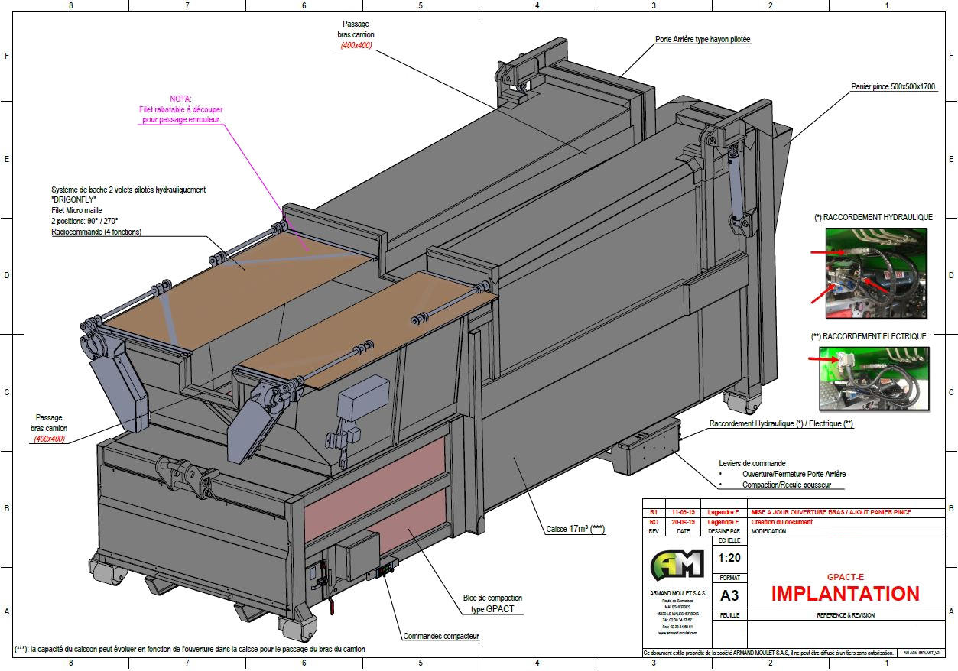Open the electrical connection photo
The width and height of the screenshot is (958, 671).
coord(876,377)
